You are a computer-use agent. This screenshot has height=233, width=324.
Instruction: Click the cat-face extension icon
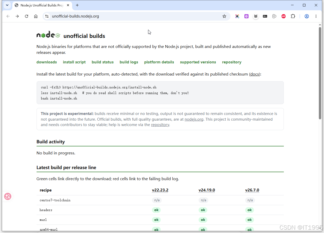(256, 16)
